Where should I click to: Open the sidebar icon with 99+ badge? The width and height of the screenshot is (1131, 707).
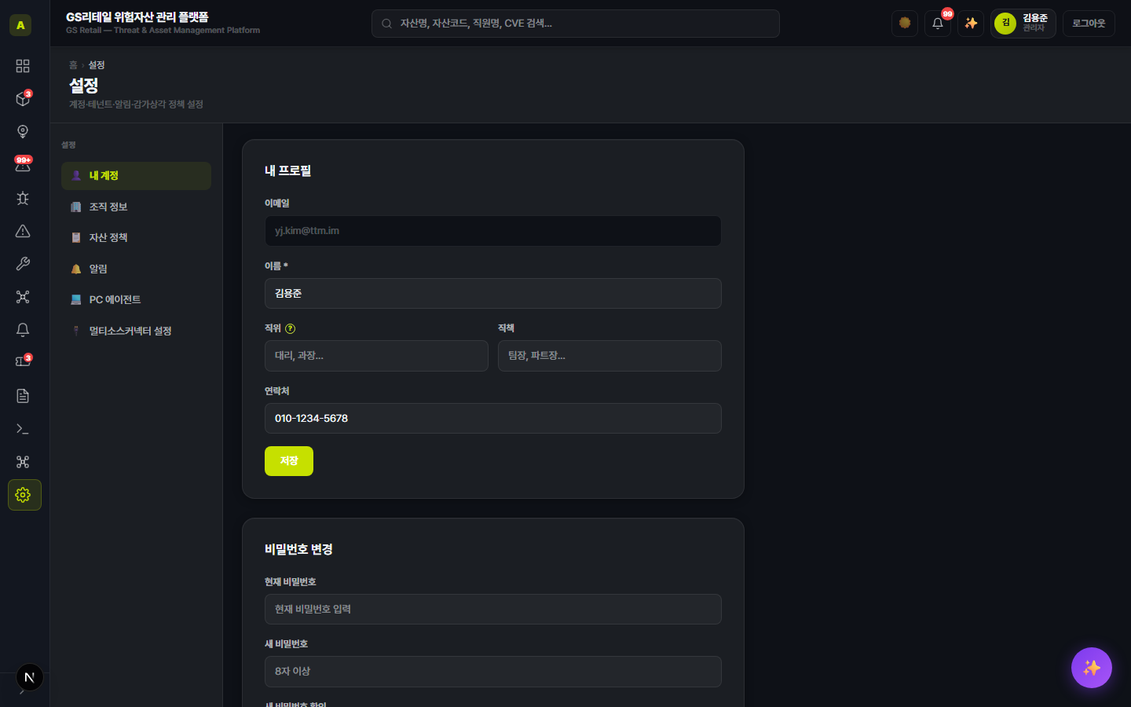[23, 165]
